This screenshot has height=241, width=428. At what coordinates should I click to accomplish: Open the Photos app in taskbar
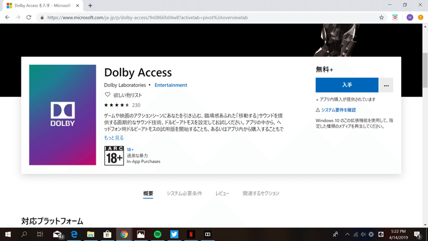(141, 234)
